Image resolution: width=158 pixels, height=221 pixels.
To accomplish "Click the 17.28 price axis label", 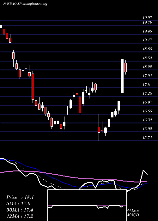I will point(148,93).
